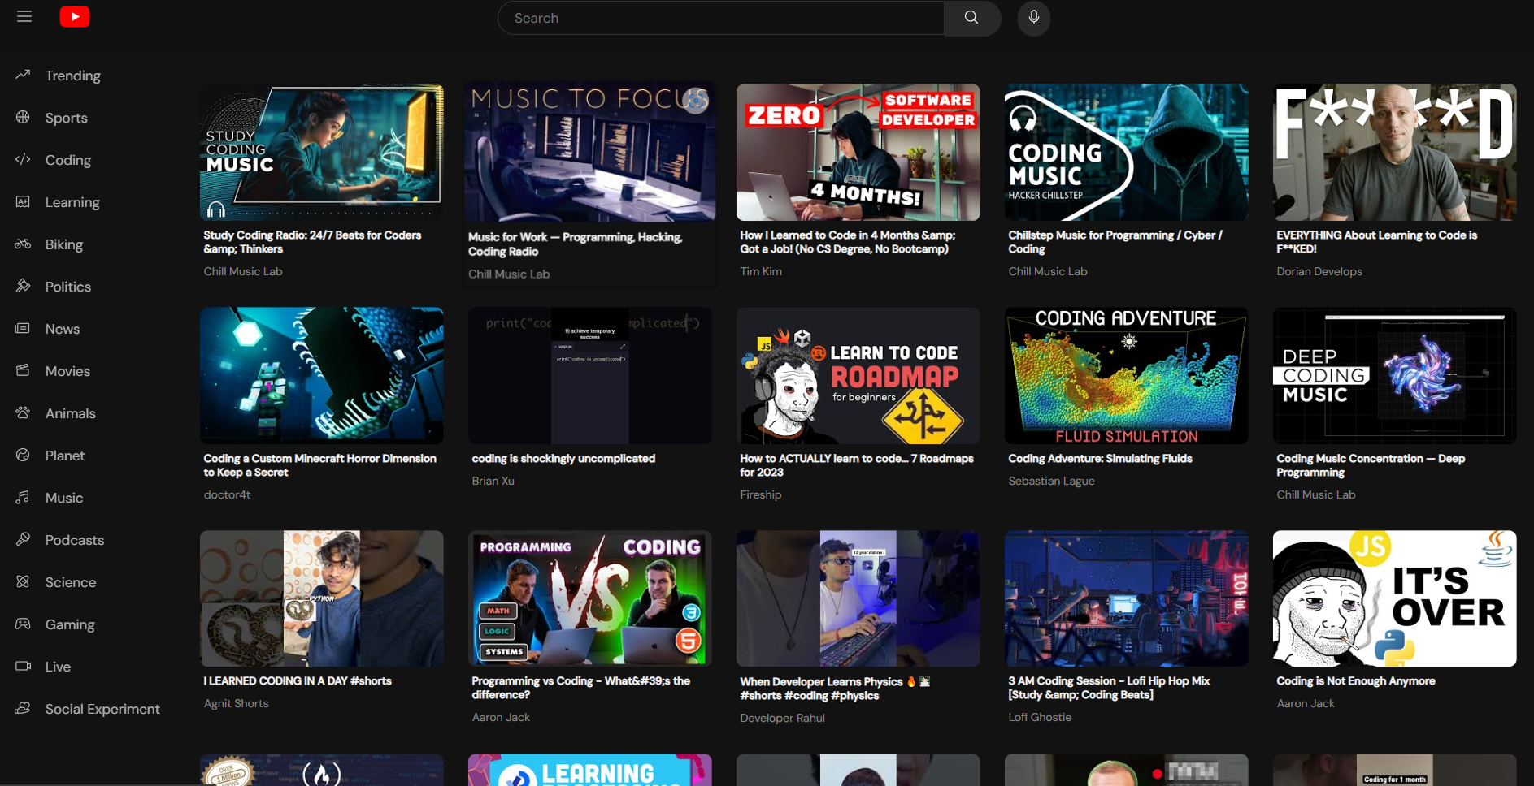Activate the microphone voice search icon
Screen dimensions: 1534x786
point(1033,18)
